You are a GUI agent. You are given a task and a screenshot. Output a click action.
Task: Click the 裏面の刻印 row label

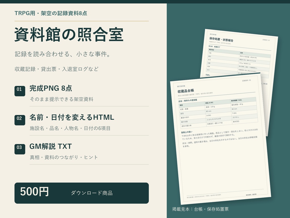pos(185,118)
